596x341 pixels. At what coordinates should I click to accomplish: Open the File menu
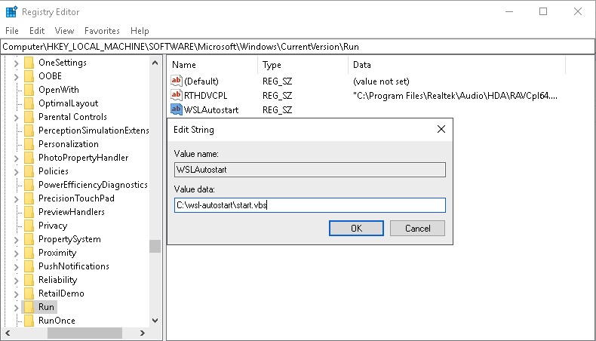click(x=12, y=31)
